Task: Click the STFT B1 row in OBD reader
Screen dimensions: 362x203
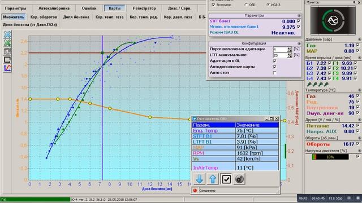Action: (x=235, y=136)
